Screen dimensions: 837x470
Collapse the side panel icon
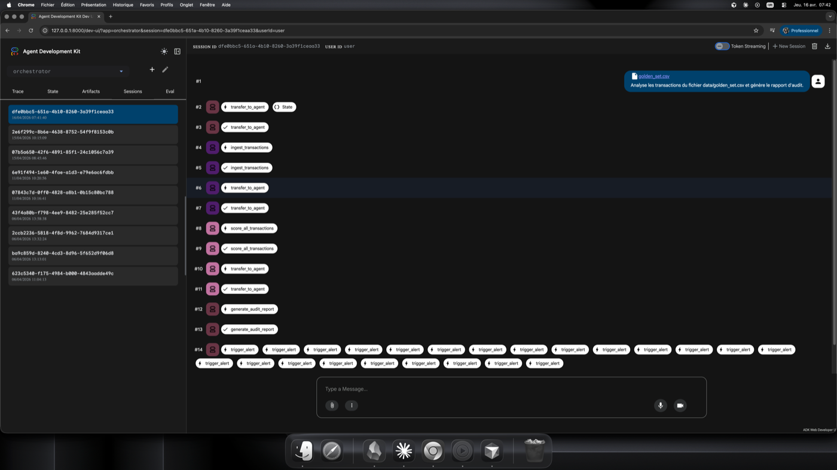click(x=178, y=51)
